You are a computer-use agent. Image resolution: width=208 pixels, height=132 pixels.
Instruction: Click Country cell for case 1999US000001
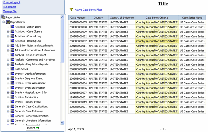tap(98, 98)
